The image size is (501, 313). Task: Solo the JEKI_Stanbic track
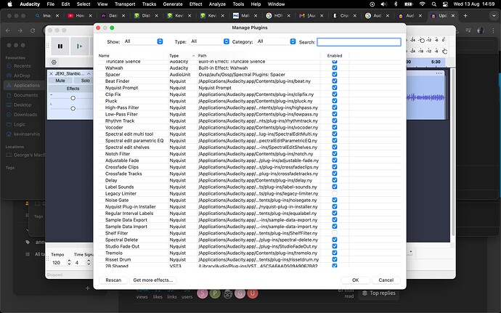pos(85,81)
